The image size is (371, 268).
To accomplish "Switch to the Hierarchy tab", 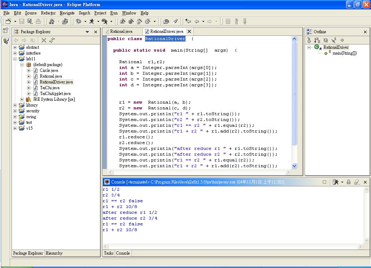I will (54, 253).
